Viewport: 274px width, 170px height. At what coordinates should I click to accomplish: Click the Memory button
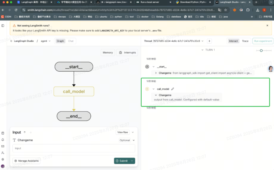(108, 53)
